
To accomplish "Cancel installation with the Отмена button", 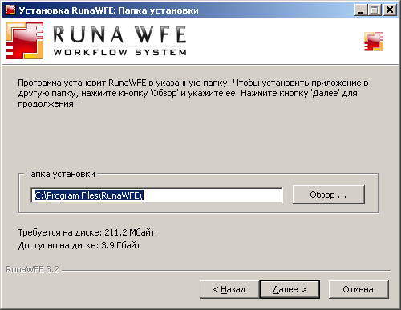I will [x=358, y=289].
